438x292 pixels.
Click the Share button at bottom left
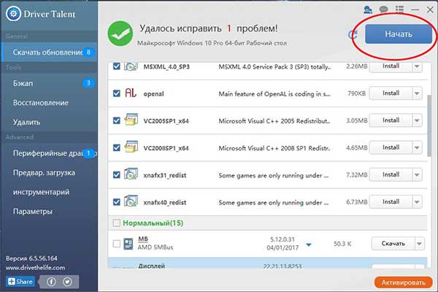[20, 281]
